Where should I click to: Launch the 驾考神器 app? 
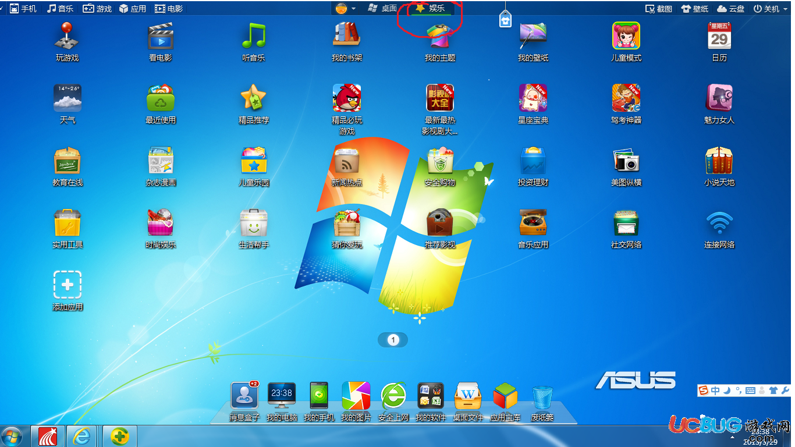626,98
